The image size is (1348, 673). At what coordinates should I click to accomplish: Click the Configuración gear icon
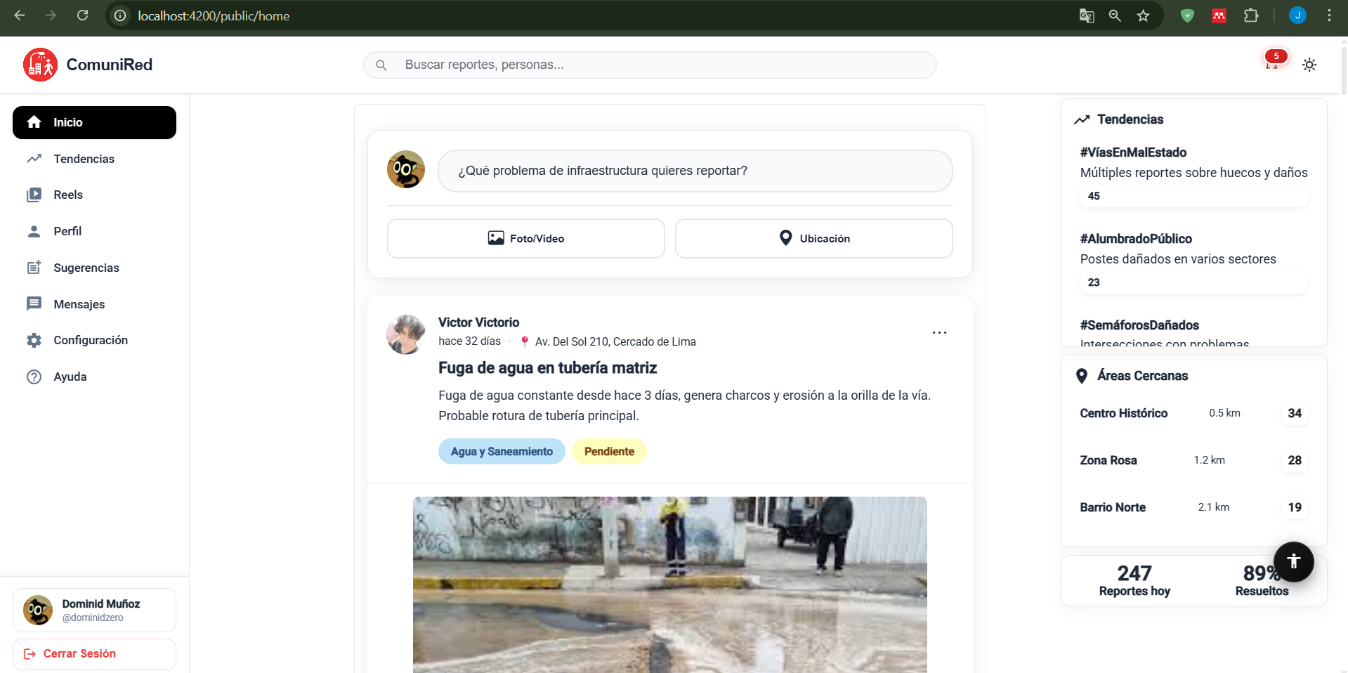tap(34, 340)
